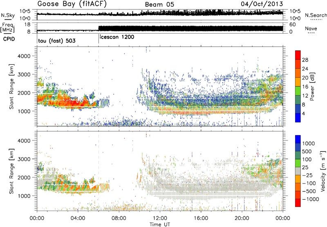327x227 pixels.
Task: Click the Beam 05 label
Action: pyautogui.click(x=159, y=5)
